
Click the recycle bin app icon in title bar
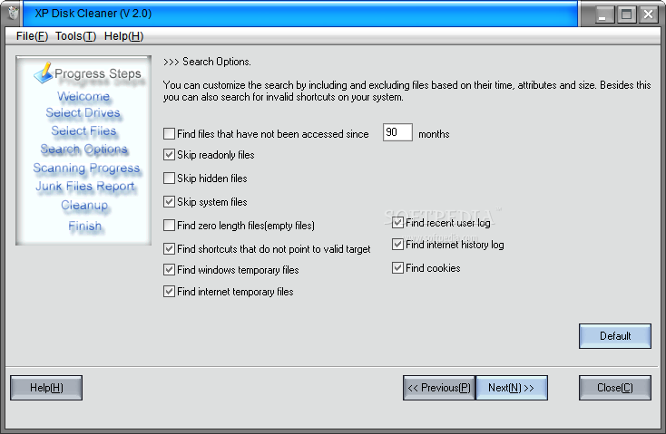(14, 14)
